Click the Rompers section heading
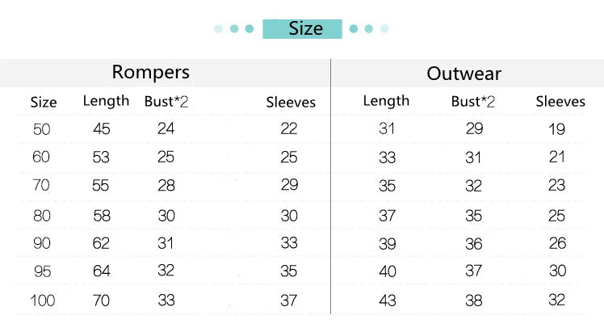Screen dimensions: 604x328 pyautogui.click(x=151, y=72)
